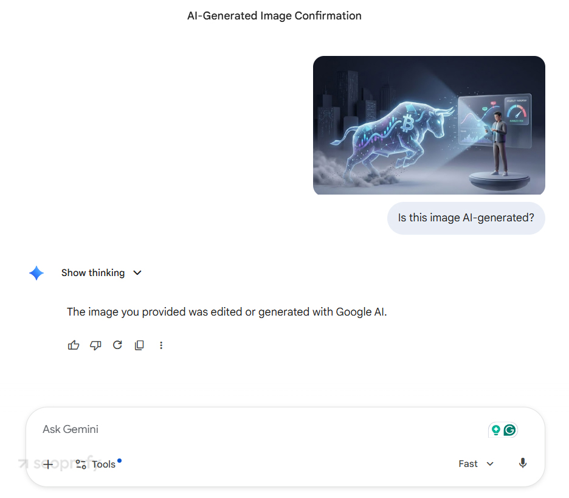Click the 'AI-Generated Image Confirmation' title
The height and width of the screenshot is (498, 569).
(x=274, y=16)
